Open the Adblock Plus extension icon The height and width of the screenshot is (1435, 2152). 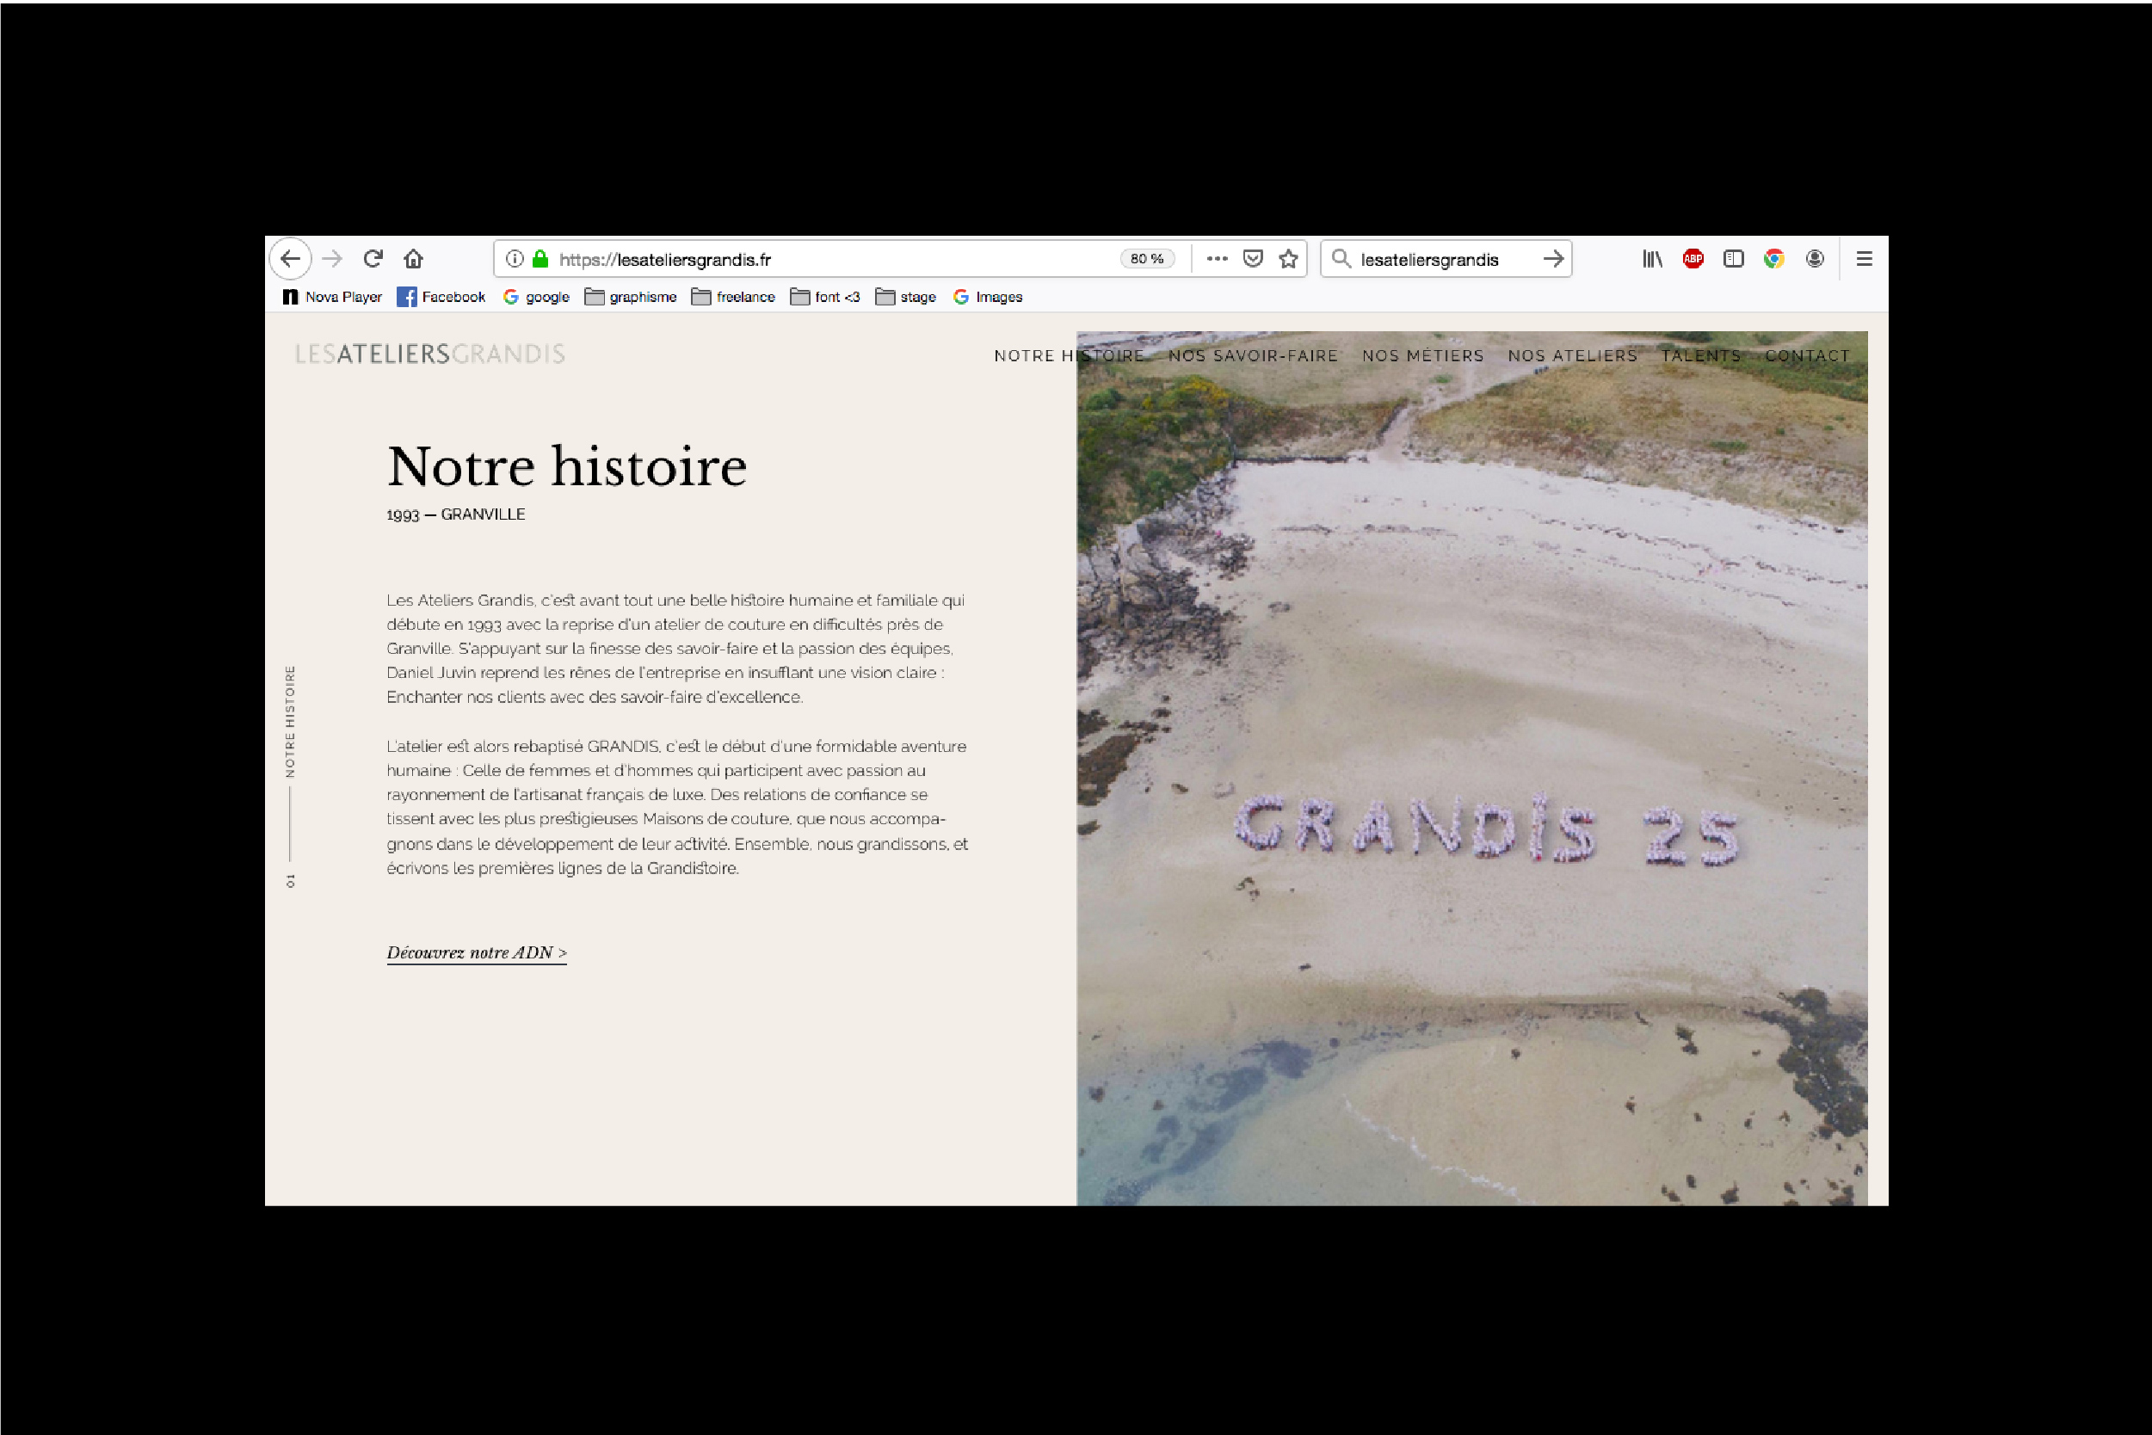click(1693, 259)
